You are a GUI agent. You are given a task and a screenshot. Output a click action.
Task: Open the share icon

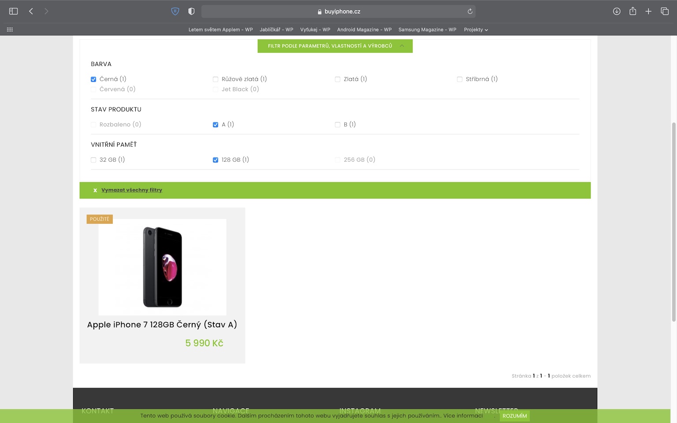632,11
